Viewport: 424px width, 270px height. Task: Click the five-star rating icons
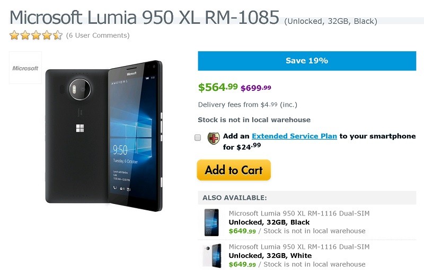[x=36, y=35]
